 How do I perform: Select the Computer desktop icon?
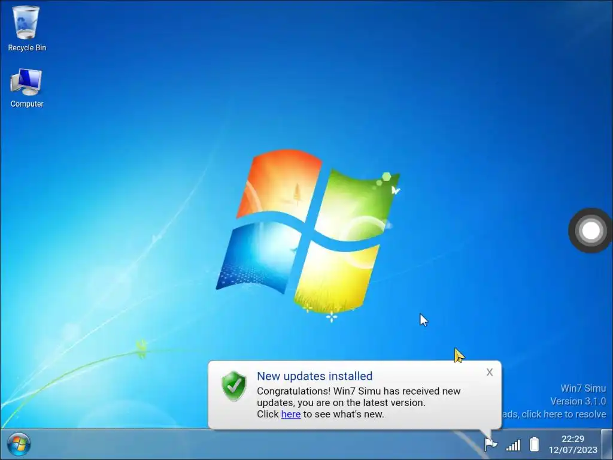click(x=26, y=88)
